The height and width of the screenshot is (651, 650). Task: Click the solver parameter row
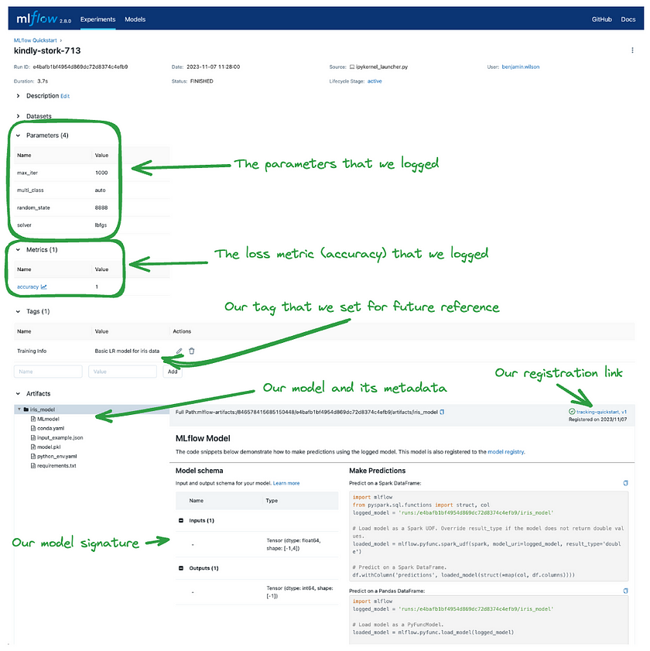92,225
